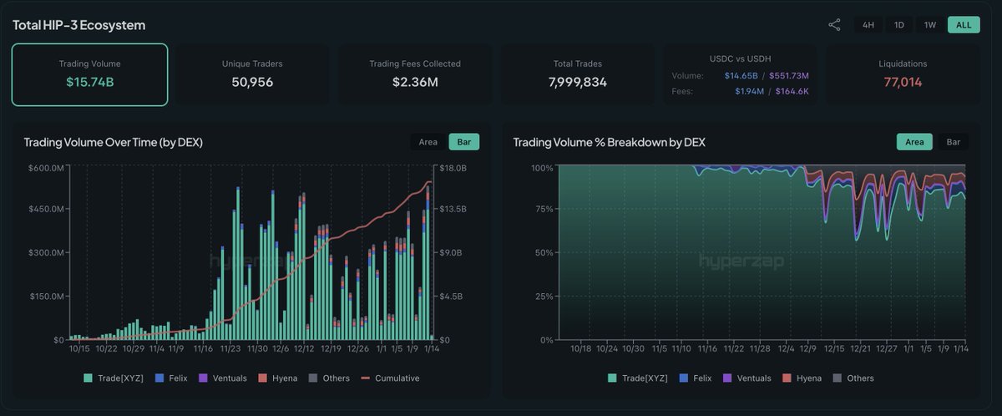Click the $15.74B trading volume value

pos(89,82)
